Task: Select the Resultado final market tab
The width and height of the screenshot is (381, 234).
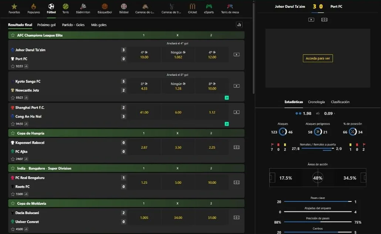Action: click(x=20, y=25)
